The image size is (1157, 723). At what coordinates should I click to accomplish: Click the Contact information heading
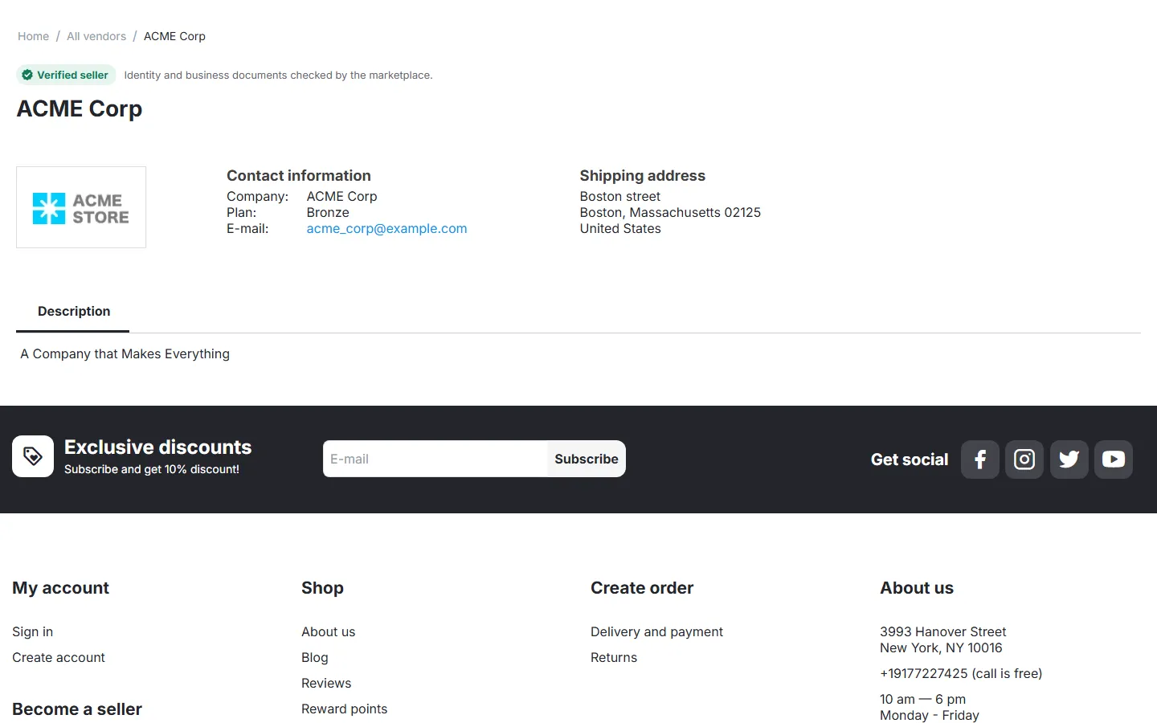click(x=299, y=176)
